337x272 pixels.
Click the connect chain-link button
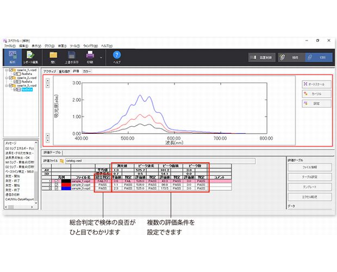(291, 58)
